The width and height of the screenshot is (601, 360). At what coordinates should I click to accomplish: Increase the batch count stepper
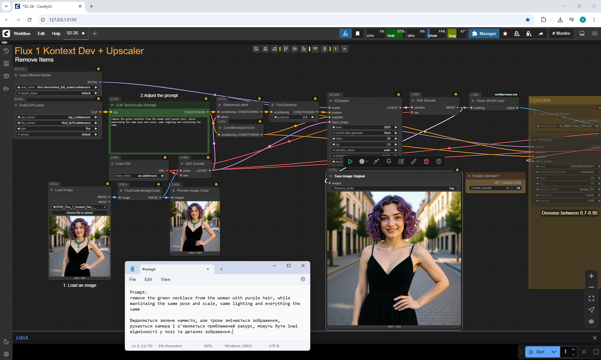pyautogui.click(x=573, y=349)
